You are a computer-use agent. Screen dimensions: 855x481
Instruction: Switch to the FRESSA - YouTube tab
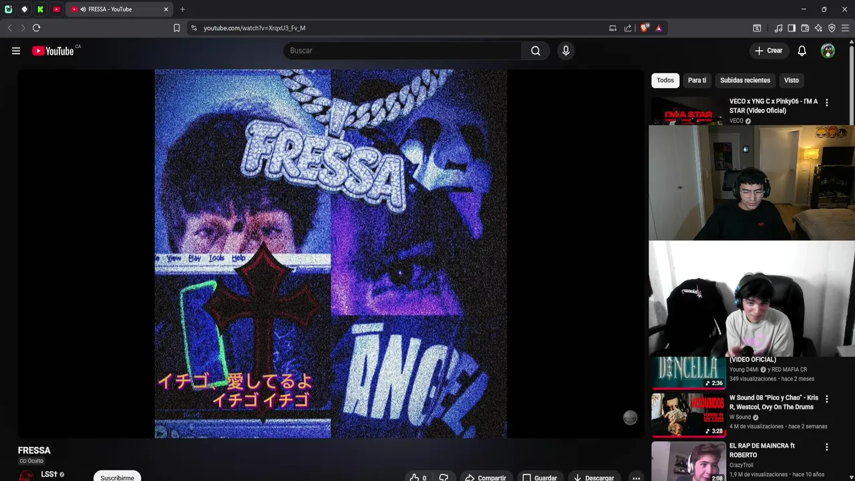click(x=118, y=9)
